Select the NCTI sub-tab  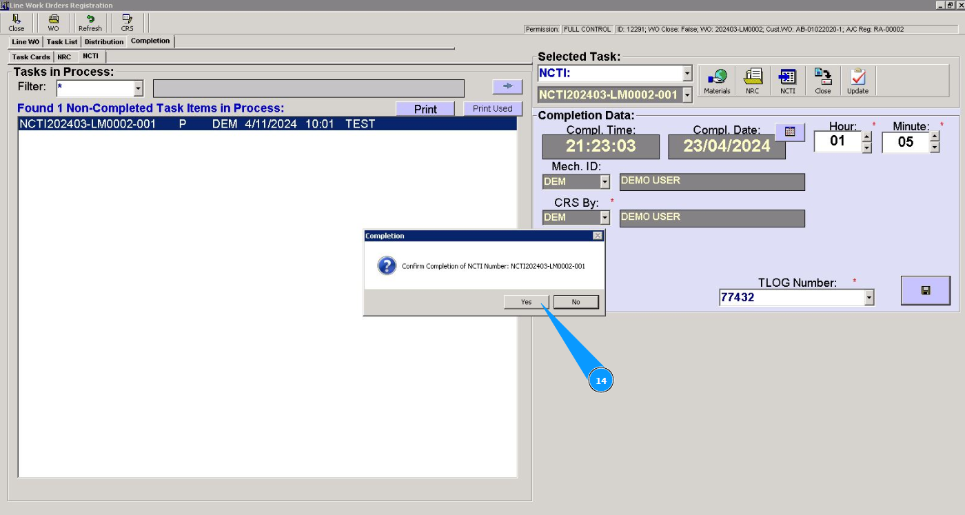coord(90,57)
